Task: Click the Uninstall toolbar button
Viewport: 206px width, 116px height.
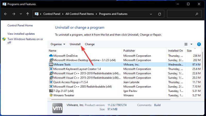Action: [75, 44]
